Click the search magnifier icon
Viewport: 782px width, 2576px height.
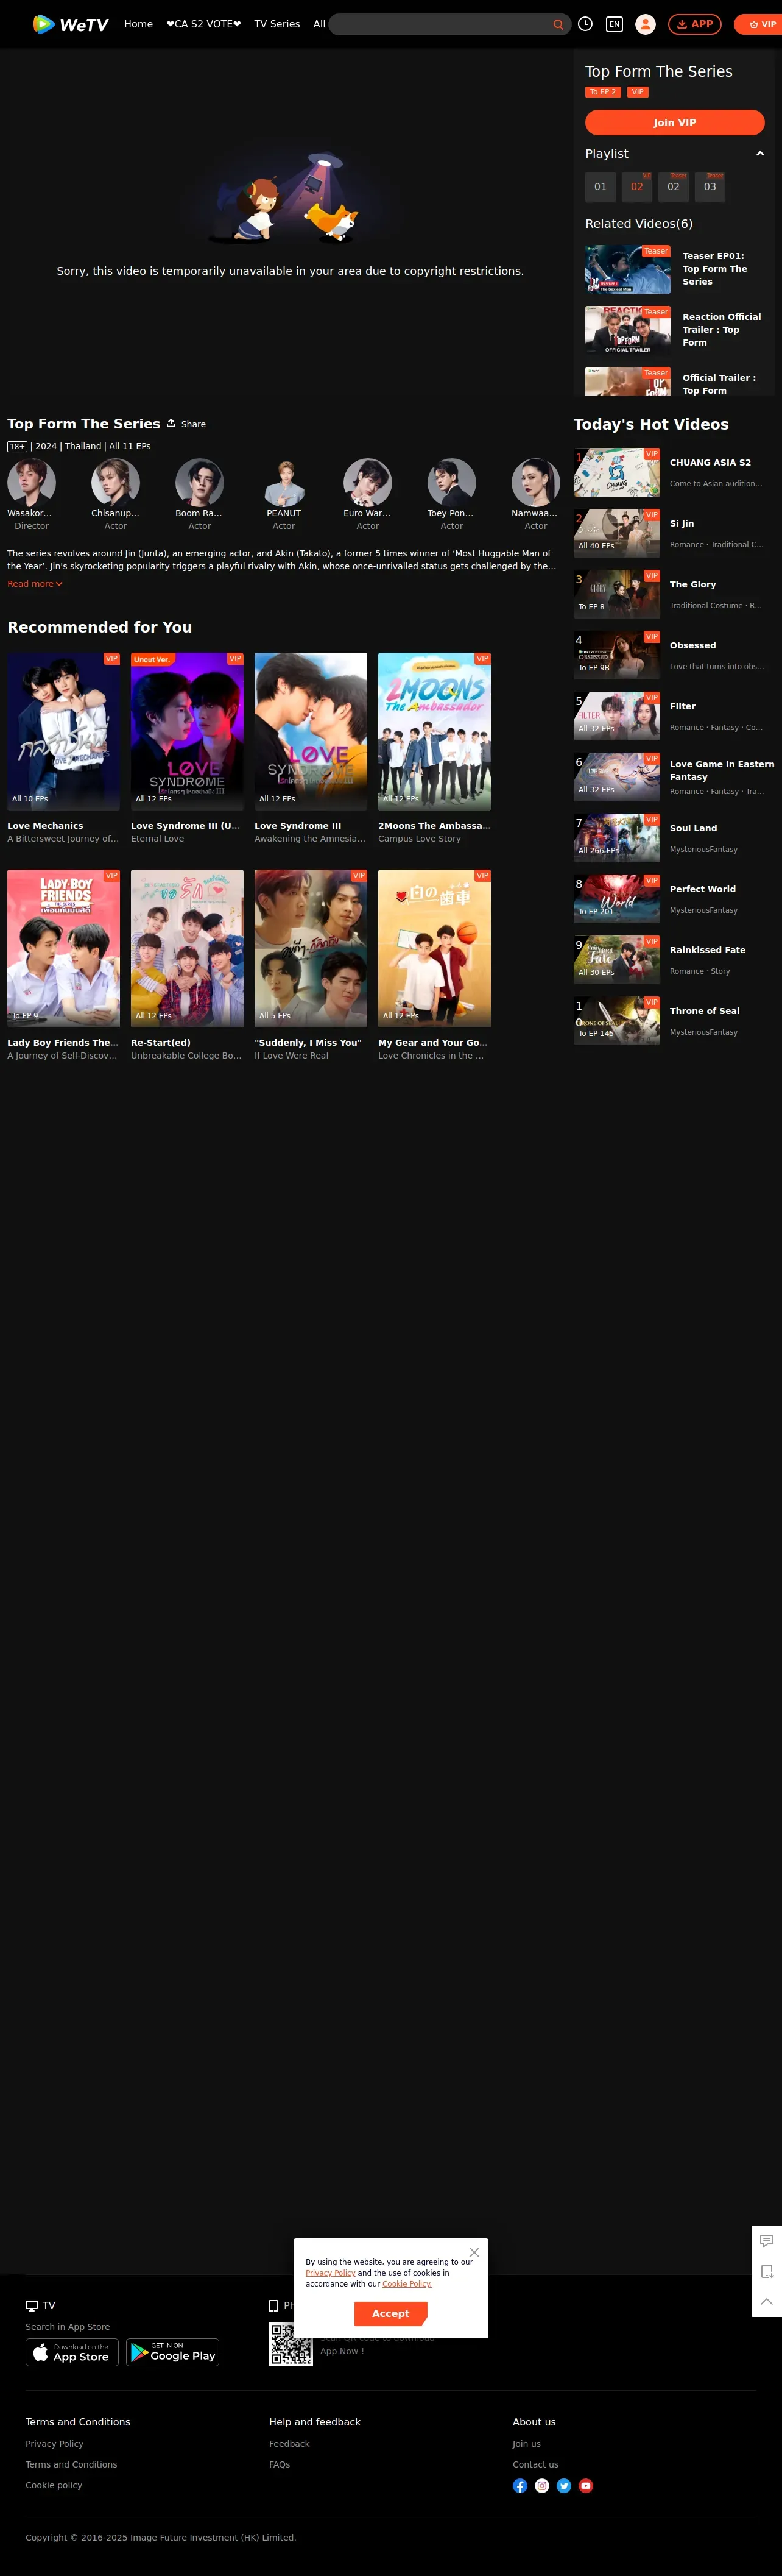pos(558,24)
